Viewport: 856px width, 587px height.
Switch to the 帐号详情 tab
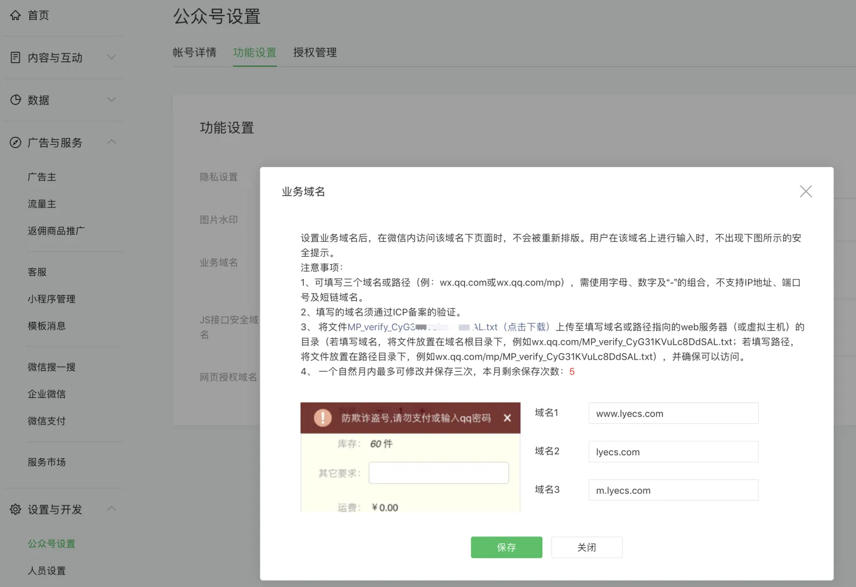coord(195,53)
